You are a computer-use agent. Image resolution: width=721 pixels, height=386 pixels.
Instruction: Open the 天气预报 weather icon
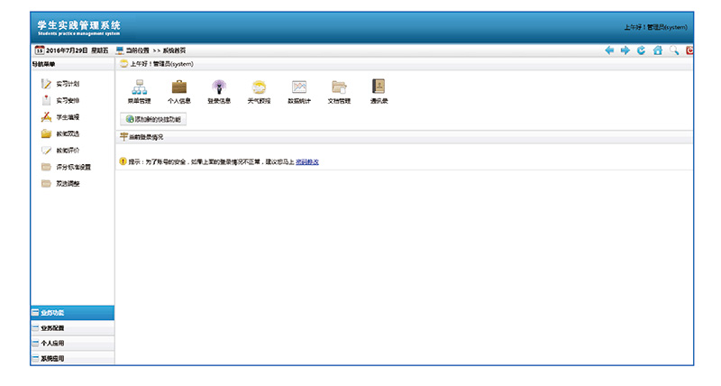tap(259, 87)
